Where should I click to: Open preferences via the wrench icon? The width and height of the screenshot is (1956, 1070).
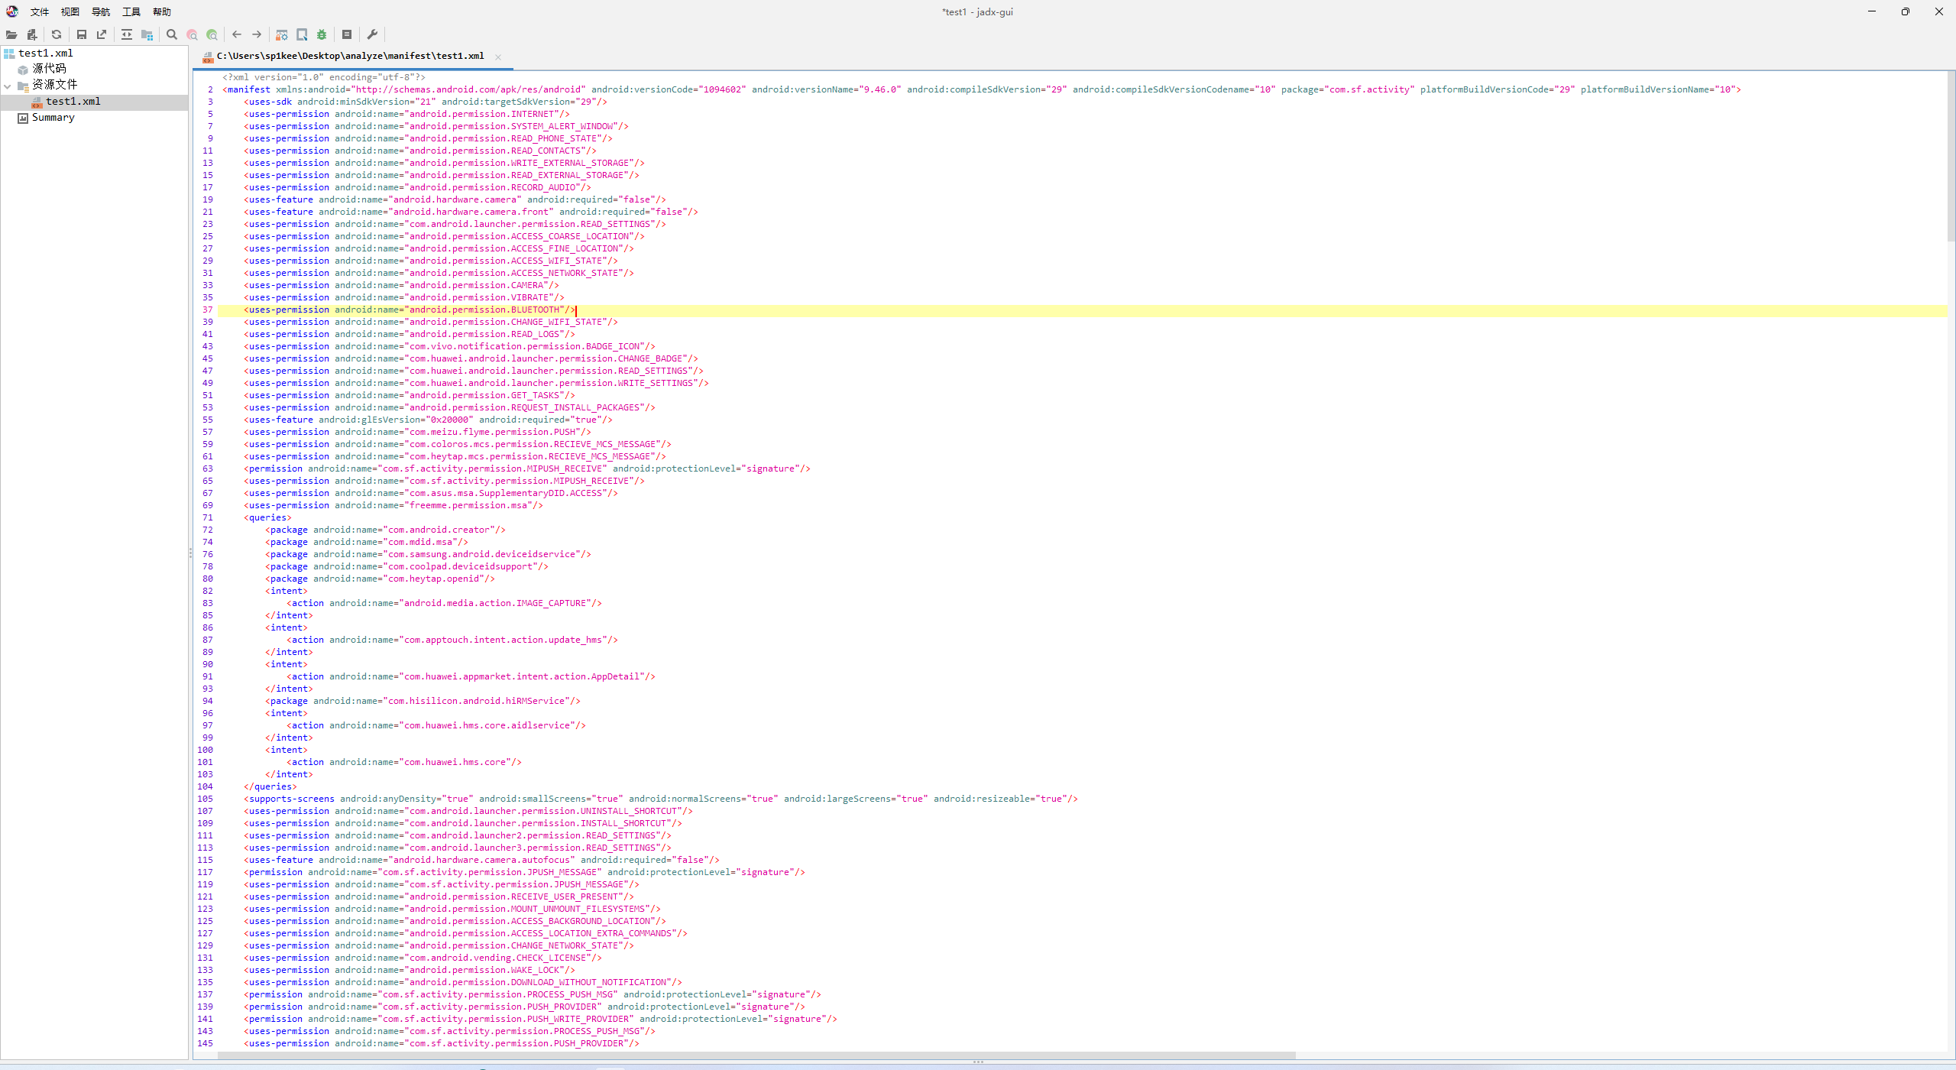[372, 34]
